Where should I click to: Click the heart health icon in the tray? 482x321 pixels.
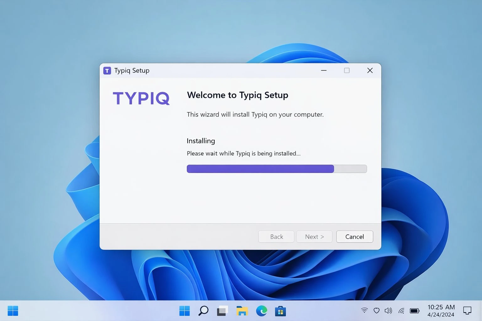point(376,310)
